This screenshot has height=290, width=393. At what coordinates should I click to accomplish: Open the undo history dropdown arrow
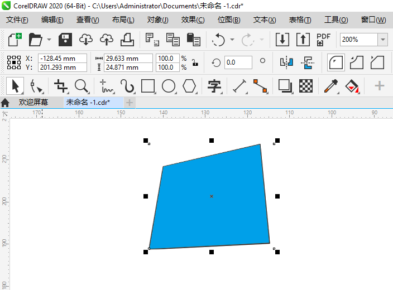[x=232, y=40]
